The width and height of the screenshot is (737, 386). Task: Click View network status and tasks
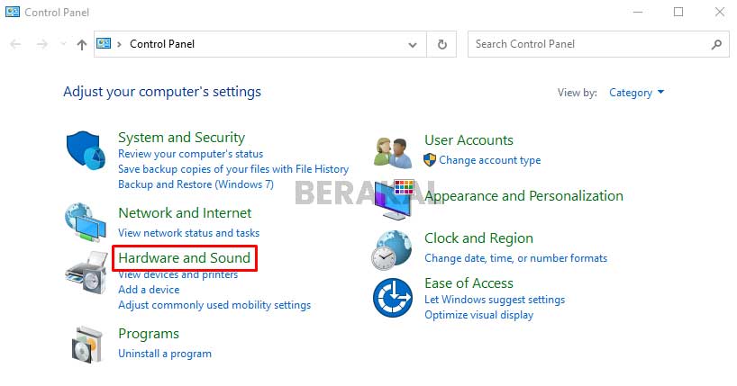tap(188, 233)
